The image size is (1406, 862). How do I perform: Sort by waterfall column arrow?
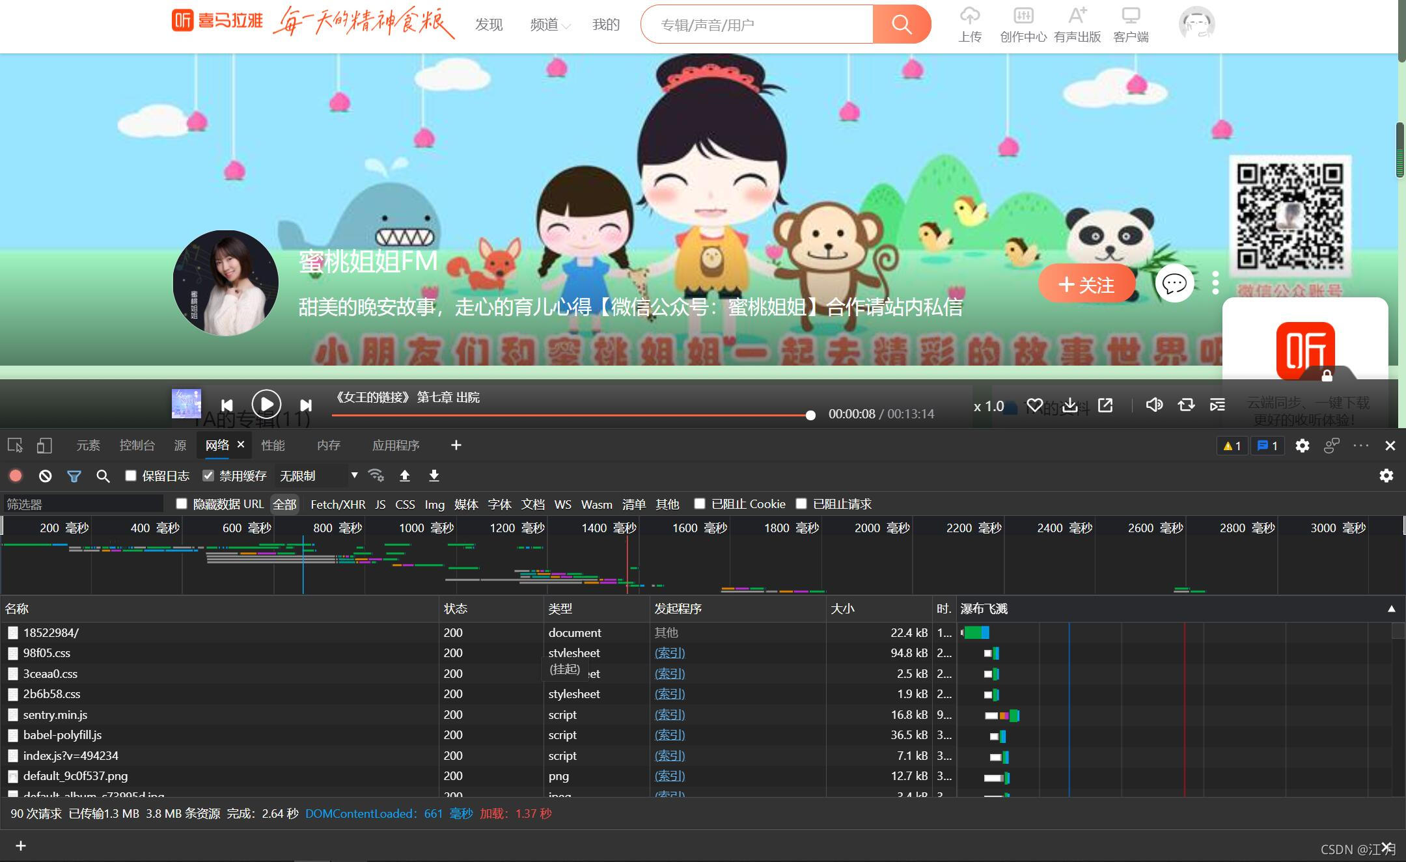click(x=1391, y=609)
